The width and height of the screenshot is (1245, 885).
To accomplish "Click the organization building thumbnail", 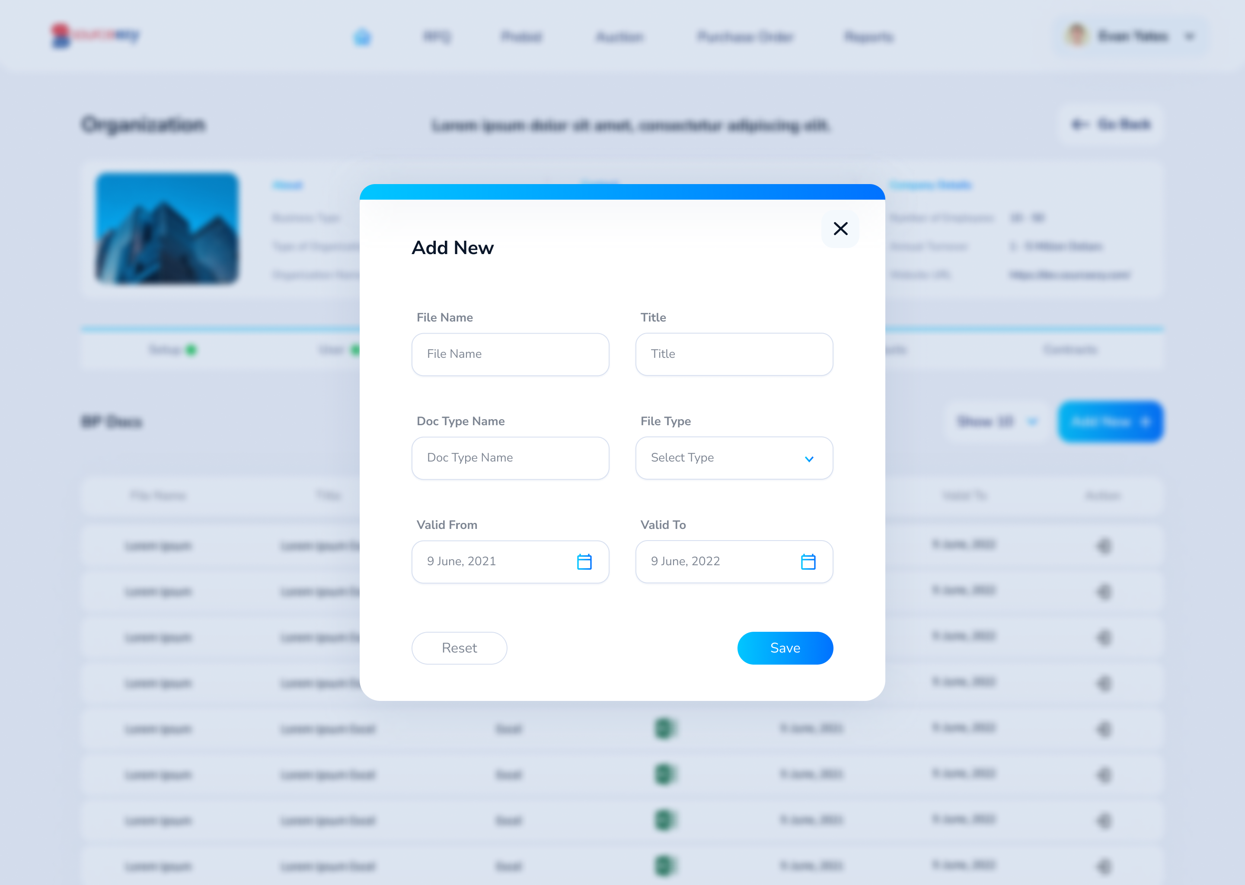I will [167, 228].
